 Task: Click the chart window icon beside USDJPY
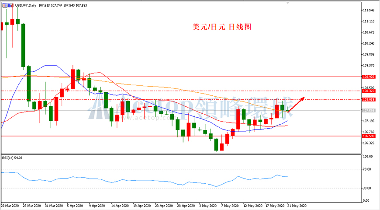click(5, 5)
